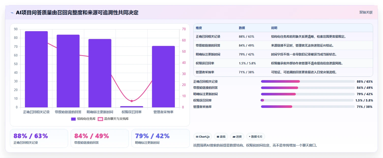Click the title AI项目问答质量由召回完整度和来源可追溯性共同决定
Viewport: 383px width, 158px height.
pos(77,12)
